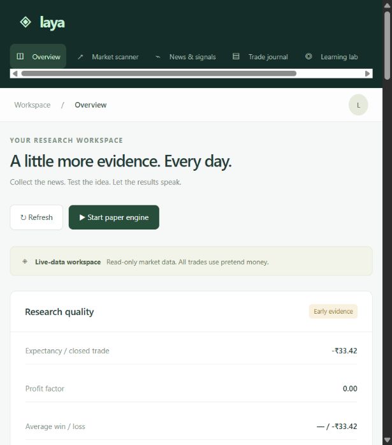Open the user avatar labeled L
The image size is (392, 445).
point(358,105)
